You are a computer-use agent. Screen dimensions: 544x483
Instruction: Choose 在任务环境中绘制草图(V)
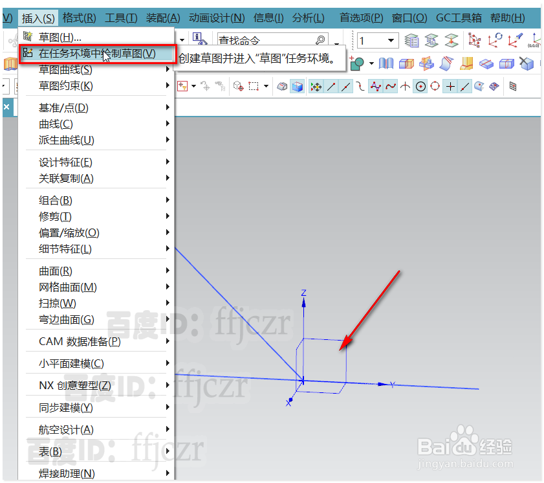97,54
